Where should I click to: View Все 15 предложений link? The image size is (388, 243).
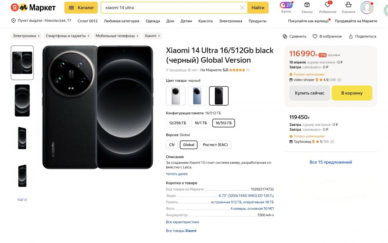tap(331, 162)
